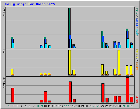Click day 5 on the x-axis

25,106
